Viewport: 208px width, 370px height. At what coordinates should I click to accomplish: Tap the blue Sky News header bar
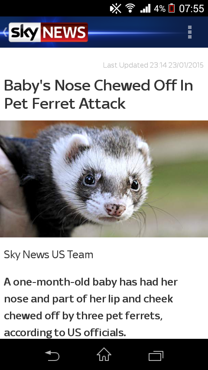coord(104,32)
